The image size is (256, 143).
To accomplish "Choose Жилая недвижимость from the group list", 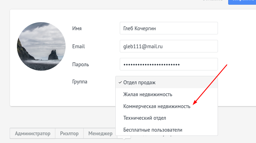I will [x=166, y=94].
